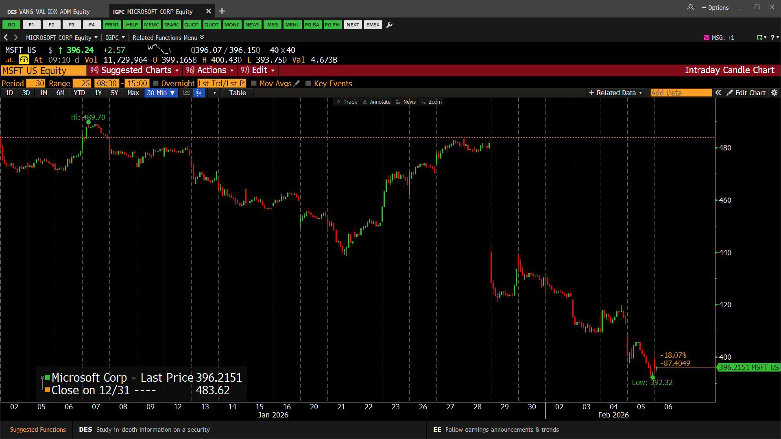Click the pencil icon next to Mov Avgs
The height and width of the screenshot is (439, 781).
(x=297, y=83)
